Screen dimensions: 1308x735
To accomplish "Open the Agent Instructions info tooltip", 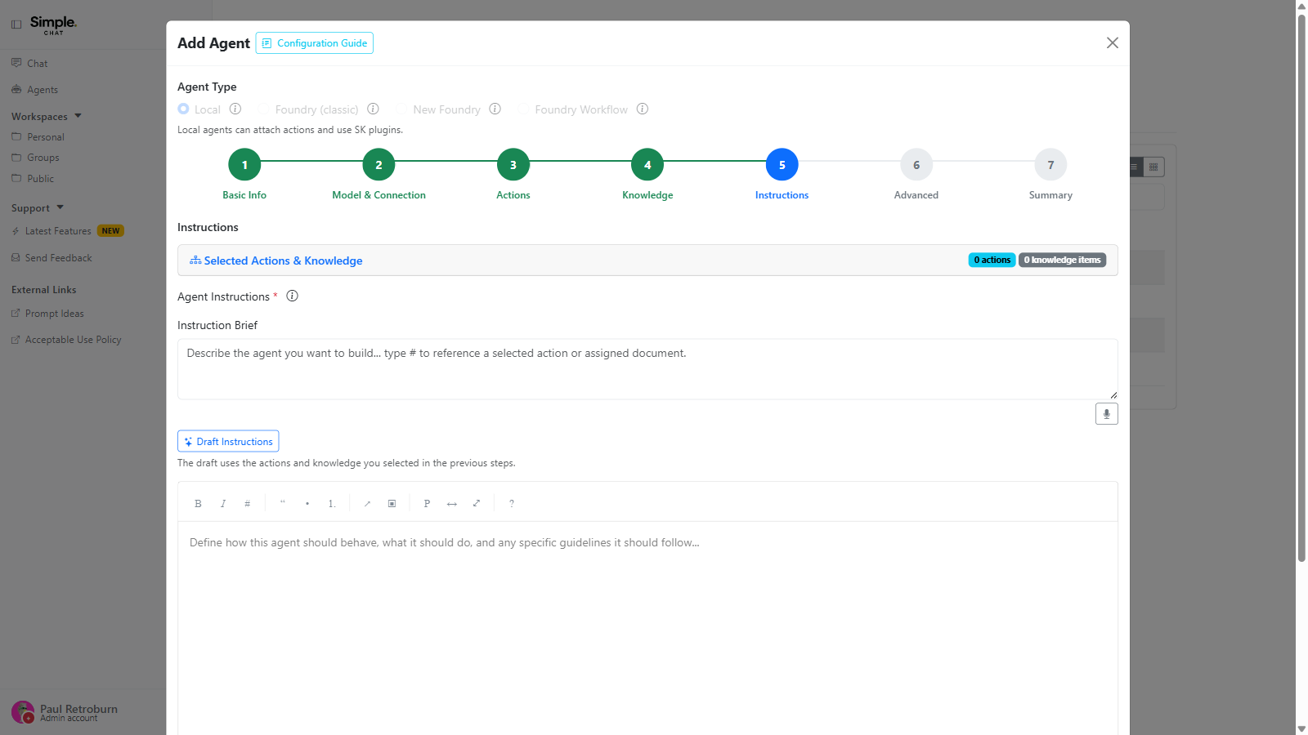I will click(x=292, y=296).
